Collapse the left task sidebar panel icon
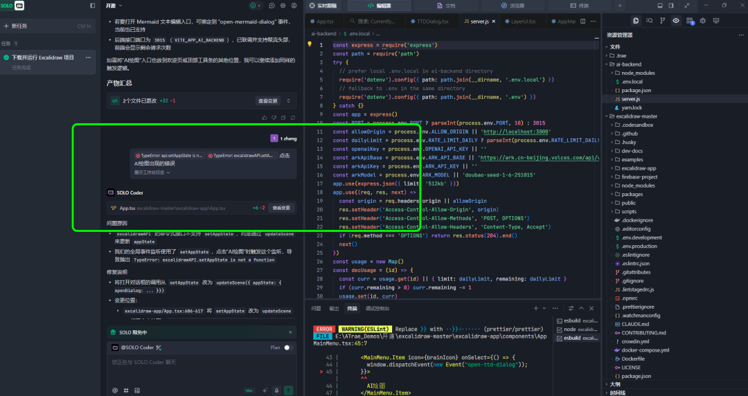 (93, 6)
